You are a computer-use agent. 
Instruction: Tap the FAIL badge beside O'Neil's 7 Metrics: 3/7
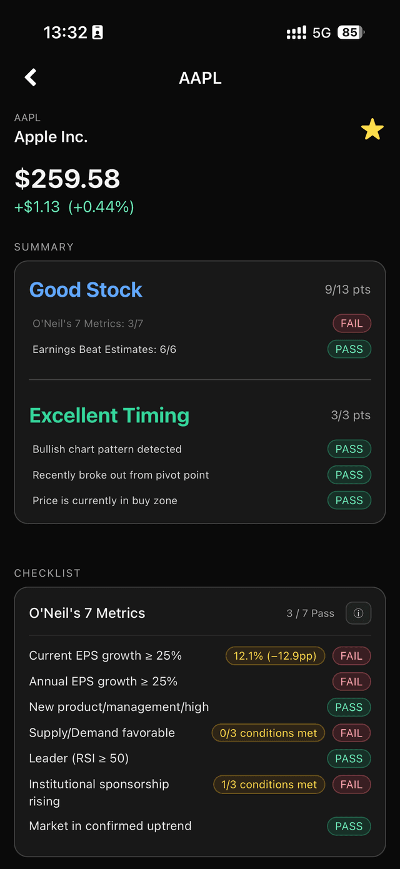[351, 323]
